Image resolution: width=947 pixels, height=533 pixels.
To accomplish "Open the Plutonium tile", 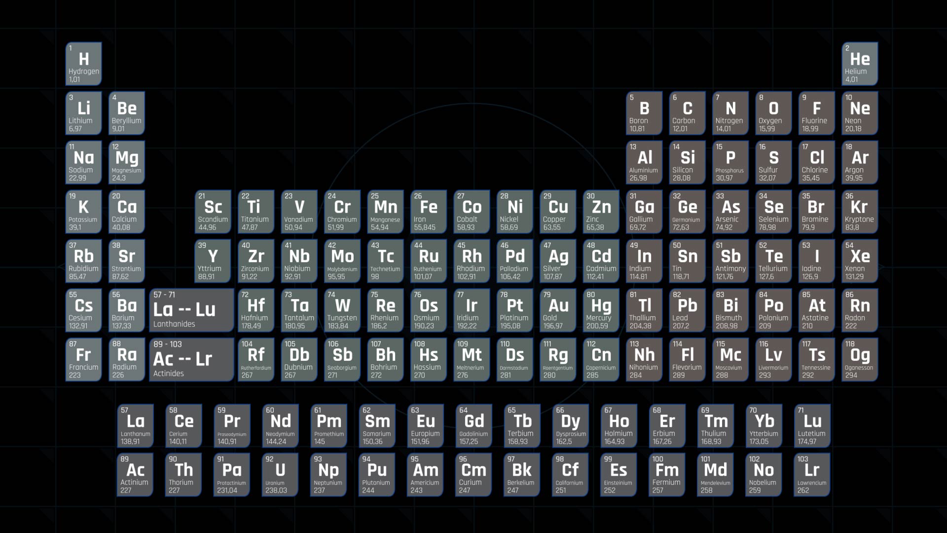I will (x=377, y=475).
